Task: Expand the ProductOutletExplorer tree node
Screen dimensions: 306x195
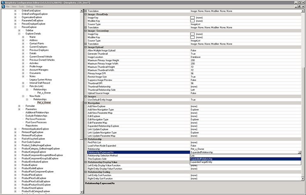Action: [x=15, y=168]
